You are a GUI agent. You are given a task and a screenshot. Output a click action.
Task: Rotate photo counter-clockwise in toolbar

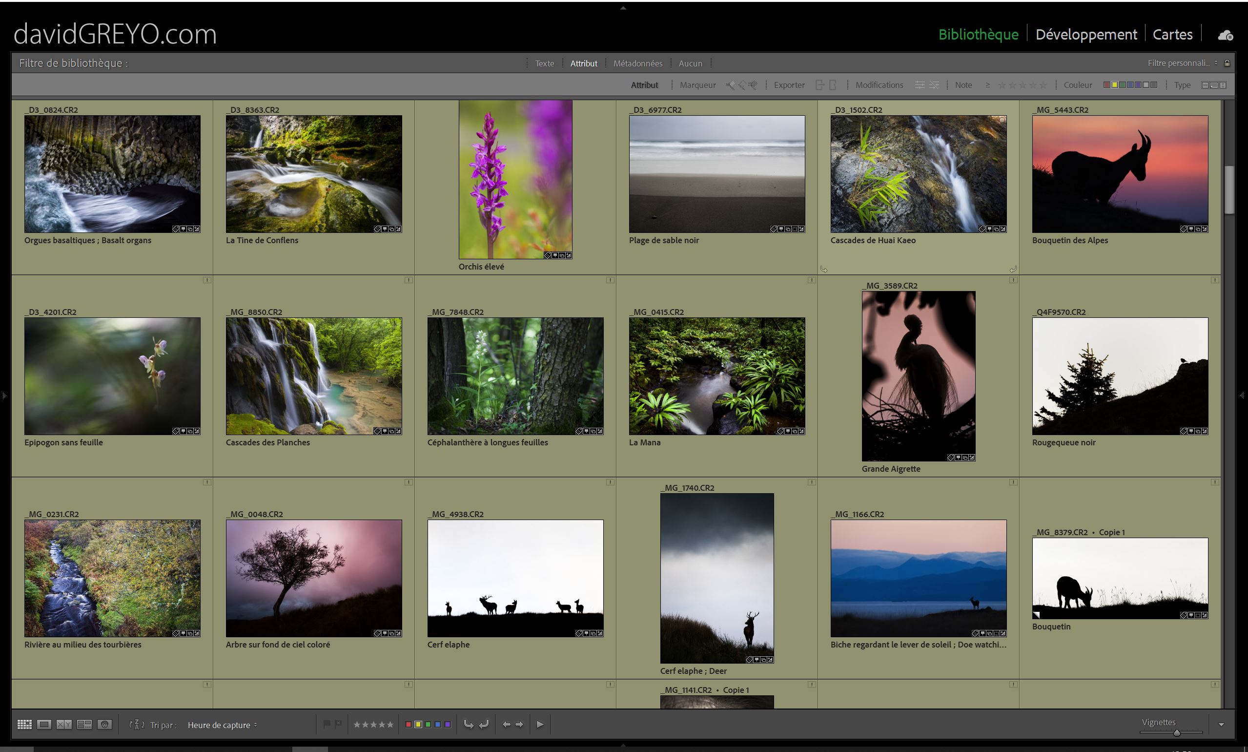469,725
